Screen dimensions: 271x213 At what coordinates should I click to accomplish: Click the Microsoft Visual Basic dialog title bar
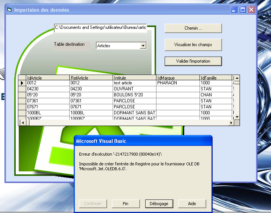[143, 141]
